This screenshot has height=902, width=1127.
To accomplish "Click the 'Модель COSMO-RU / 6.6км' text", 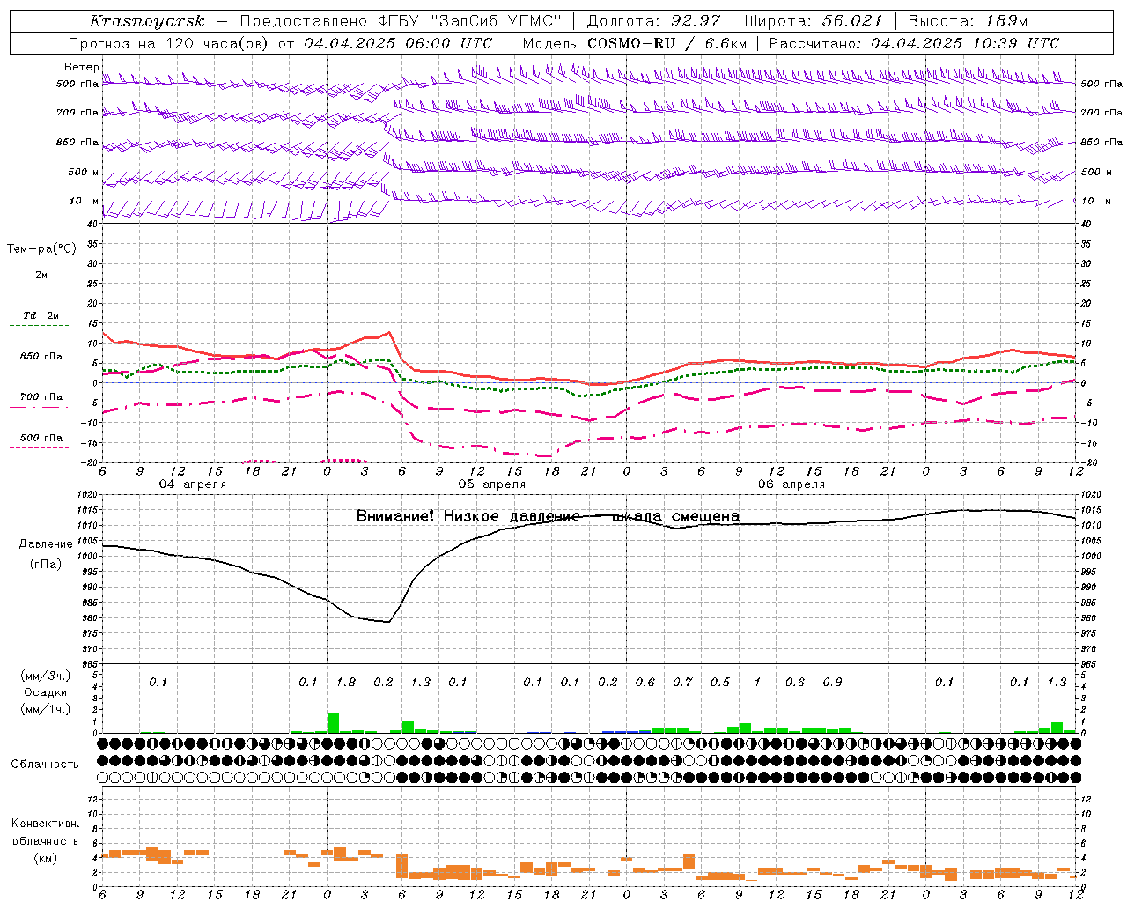I will pos(635,43).
